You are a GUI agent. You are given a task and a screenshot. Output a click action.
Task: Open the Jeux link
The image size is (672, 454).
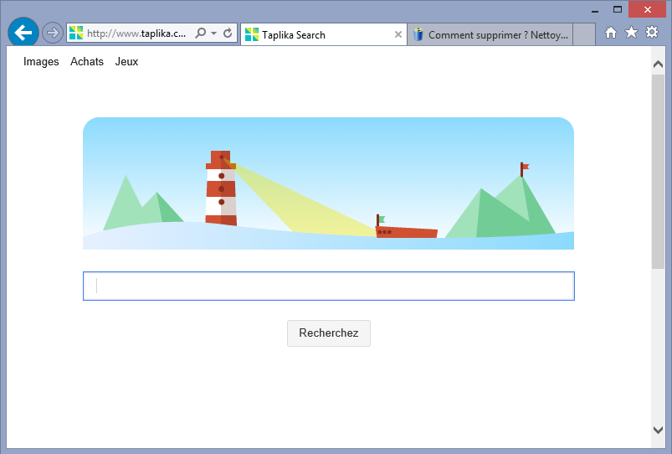[x=126, y=62]
